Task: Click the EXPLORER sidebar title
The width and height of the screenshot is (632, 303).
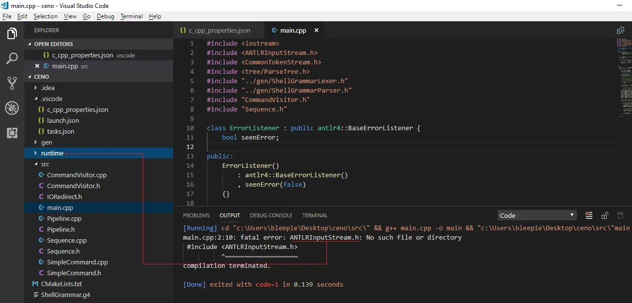Action: coord(47,30)
